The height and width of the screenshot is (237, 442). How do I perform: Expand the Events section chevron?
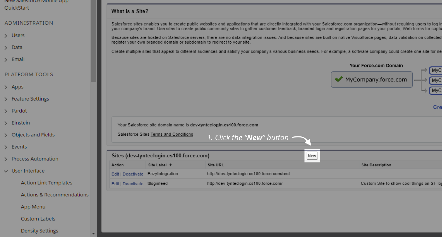point(6,147)
